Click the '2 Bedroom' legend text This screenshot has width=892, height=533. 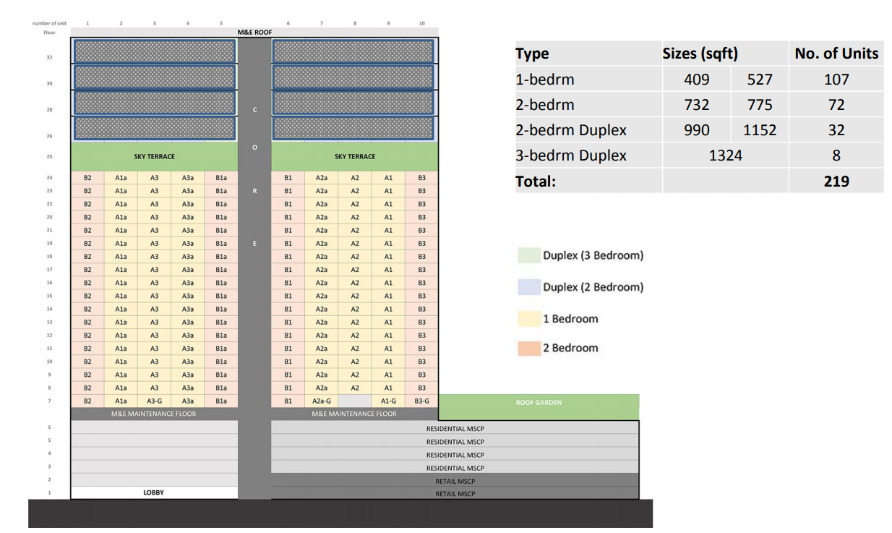(x=570, y=348)
